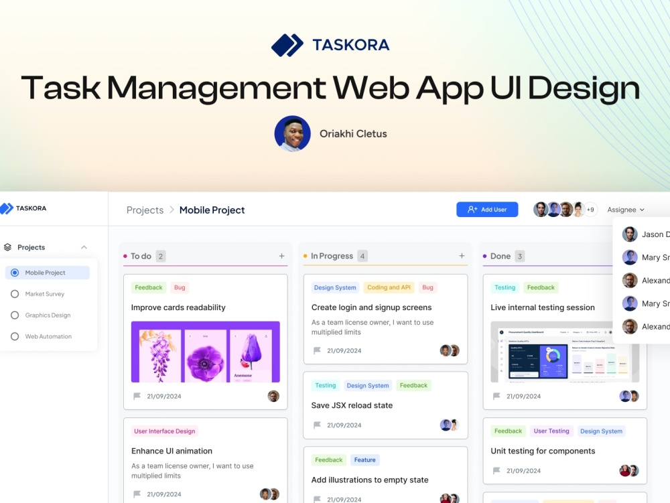The width and height of the screenshot is (670, 503).
Task: Click assignee avatars on login and signup card
Action: (450, 350)
